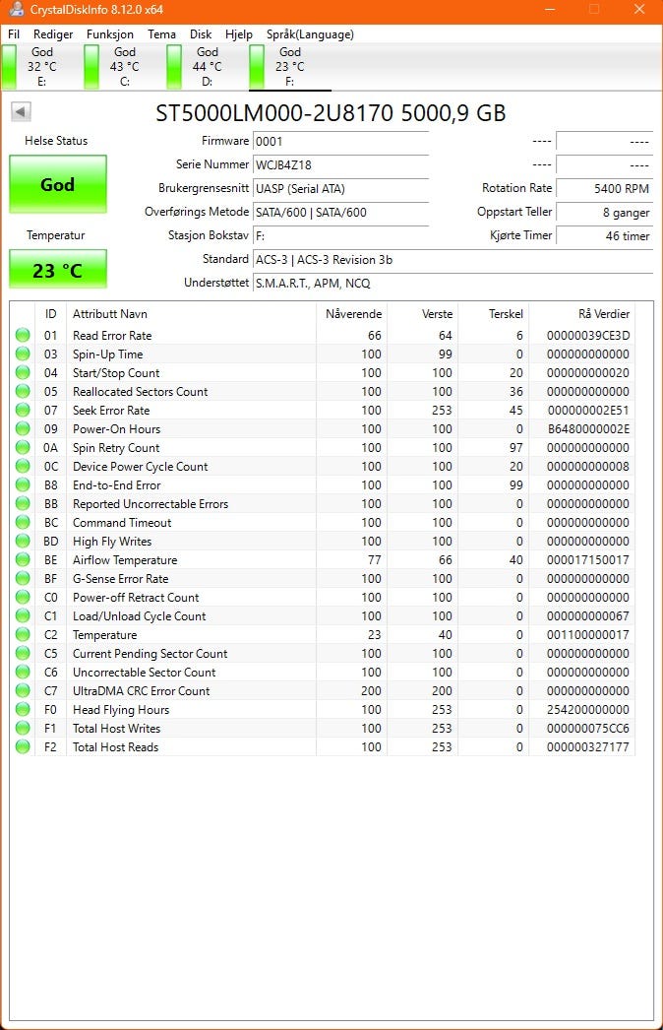The image size is (663, 1030).
Task: Click the Verste column header
Action: [423, 314]
